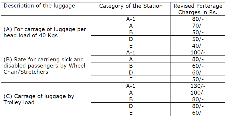Select the 70/- charge cell
Screen dimensions: 228x119
(198, 26)
